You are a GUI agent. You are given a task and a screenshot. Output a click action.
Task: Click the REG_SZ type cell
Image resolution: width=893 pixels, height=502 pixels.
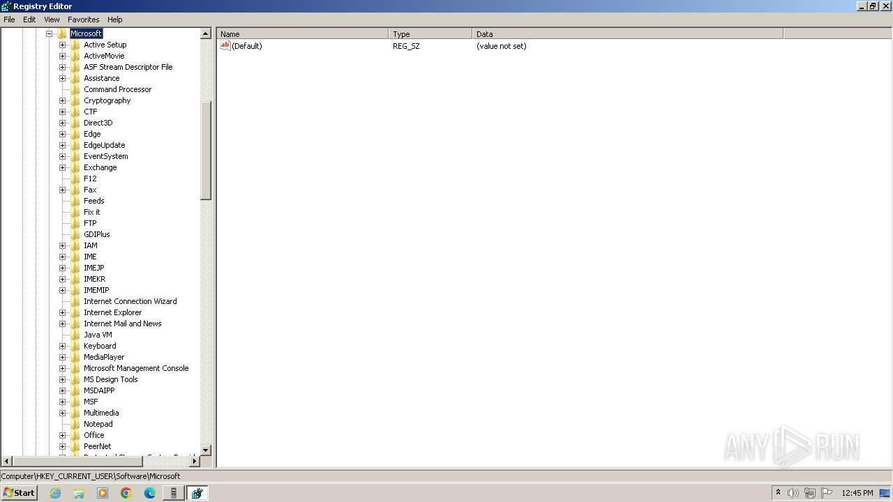pyautogui.click(x=406, y=46)
